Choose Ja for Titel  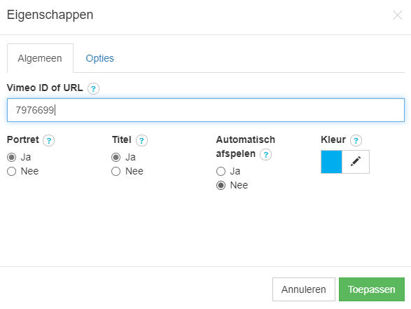(x=116, y=158)
